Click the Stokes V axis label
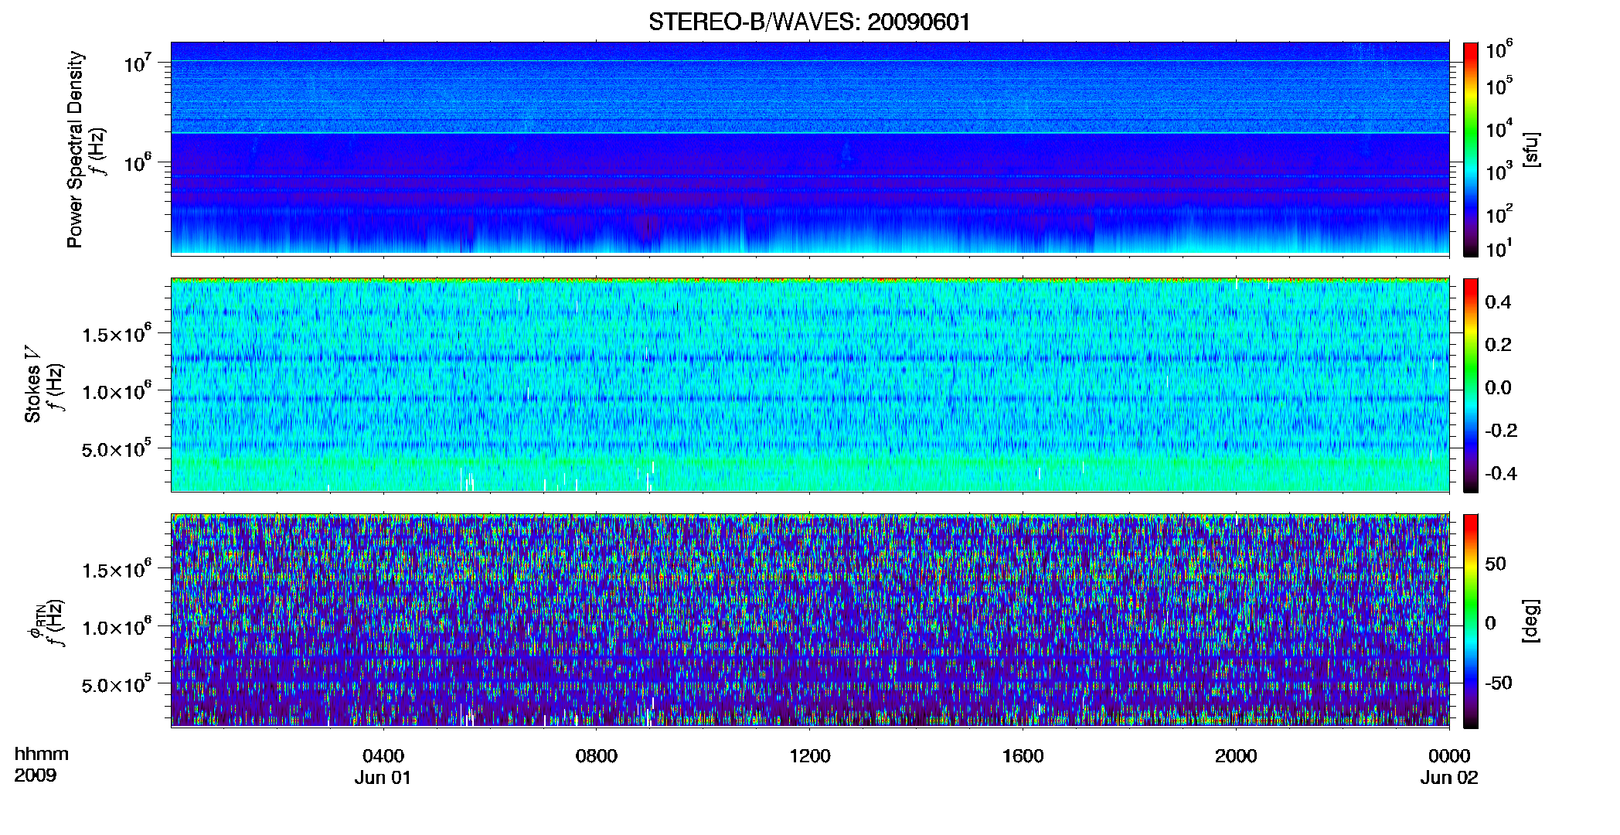 pos(32,384)
